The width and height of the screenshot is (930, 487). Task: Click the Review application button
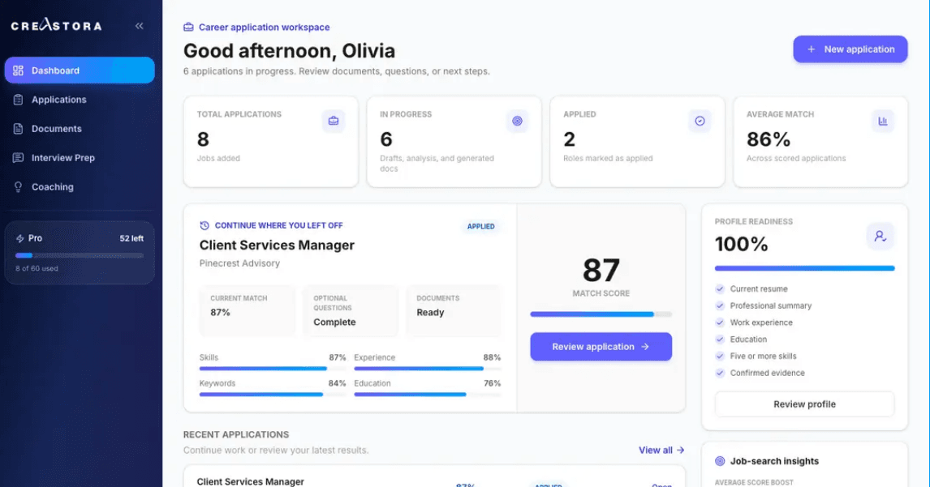(x=601, y=347)
